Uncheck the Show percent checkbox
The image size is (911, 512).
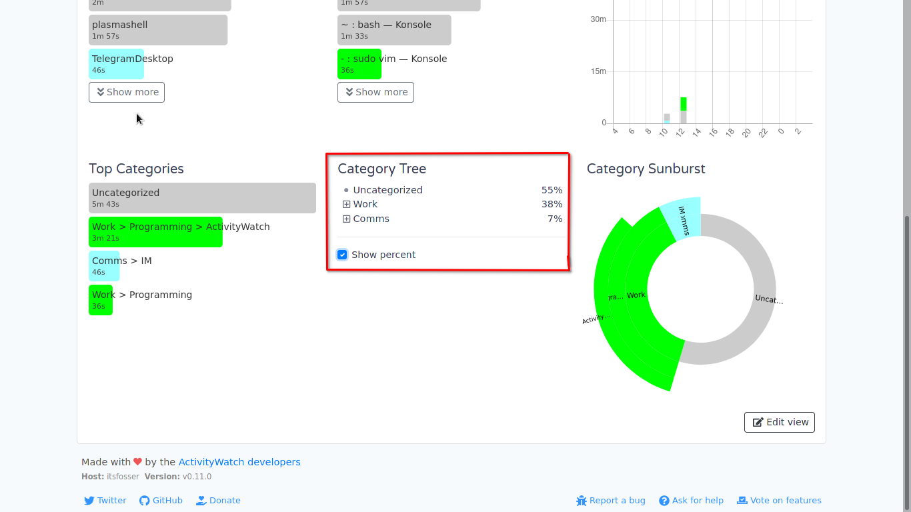(x=343, y=255)
